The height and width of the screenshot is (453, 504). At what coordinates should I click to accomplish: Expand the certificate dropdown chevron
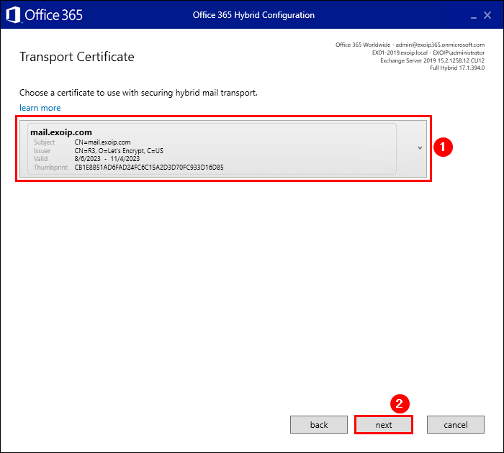(420, 148)
